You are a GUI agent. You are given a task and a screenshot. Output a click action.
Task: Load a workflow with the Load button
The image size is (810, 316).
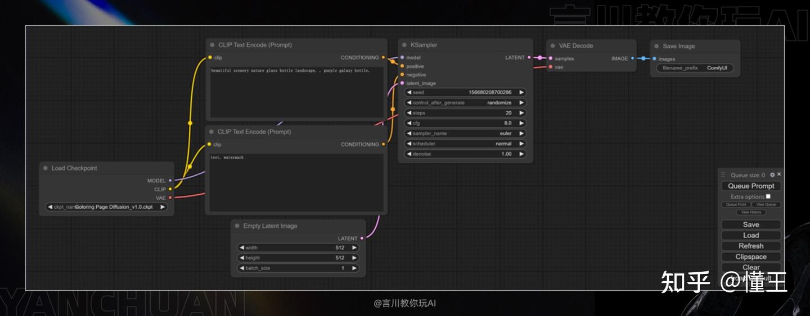click(x=751, y=235)
